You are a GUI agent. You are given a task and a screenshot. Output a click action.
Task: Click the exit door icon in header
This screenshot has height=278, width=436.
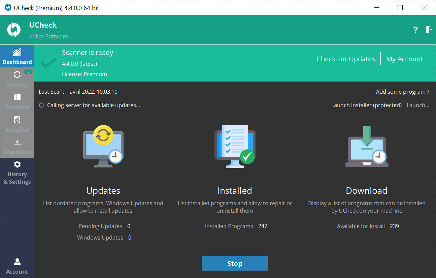(x=428, y=30)
